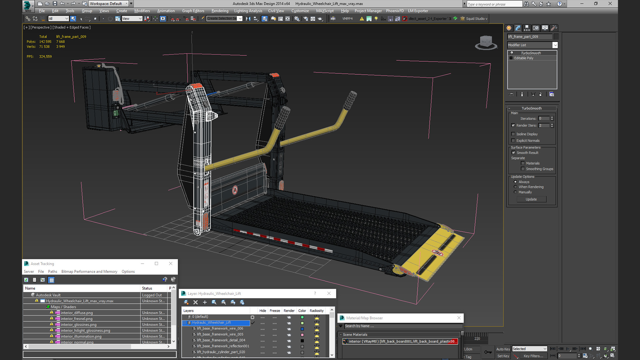Click Remove modifier from stack icon
The image size is (640, 360).
(x=540, y=94)
